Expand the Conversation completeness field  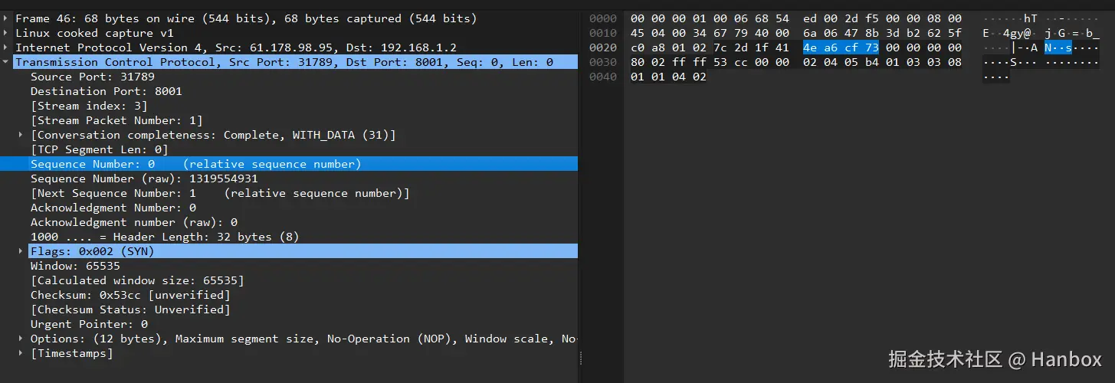[21, 135]
